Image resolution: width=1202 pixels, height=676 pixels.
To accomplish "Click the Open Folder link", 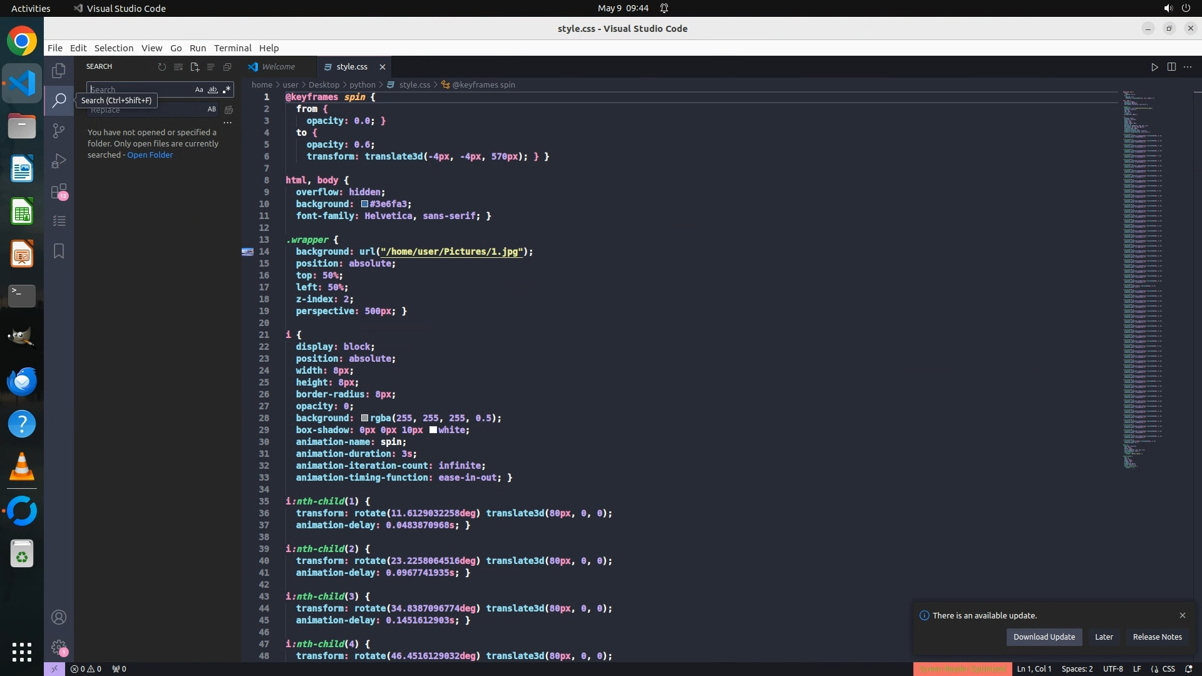I will (x=150, y=155).
